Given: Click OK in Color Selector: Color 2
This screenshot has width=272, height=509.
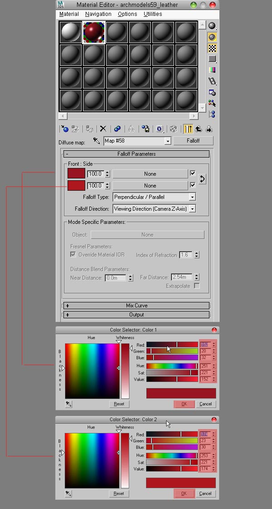Looking at the screenshot, I should click(184, 494).
